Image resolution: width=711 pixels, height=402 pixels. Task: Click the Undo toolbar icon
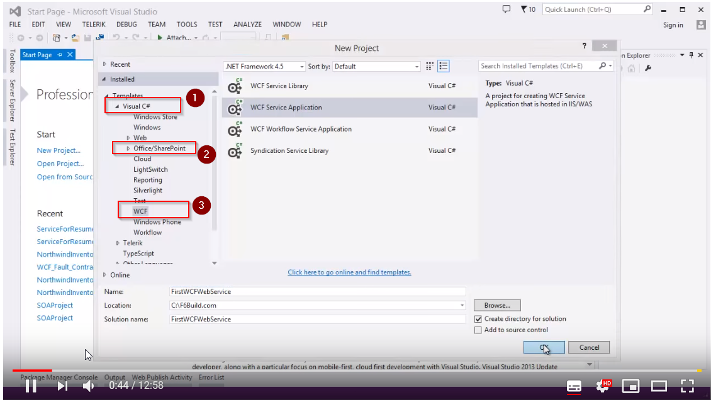116,38
